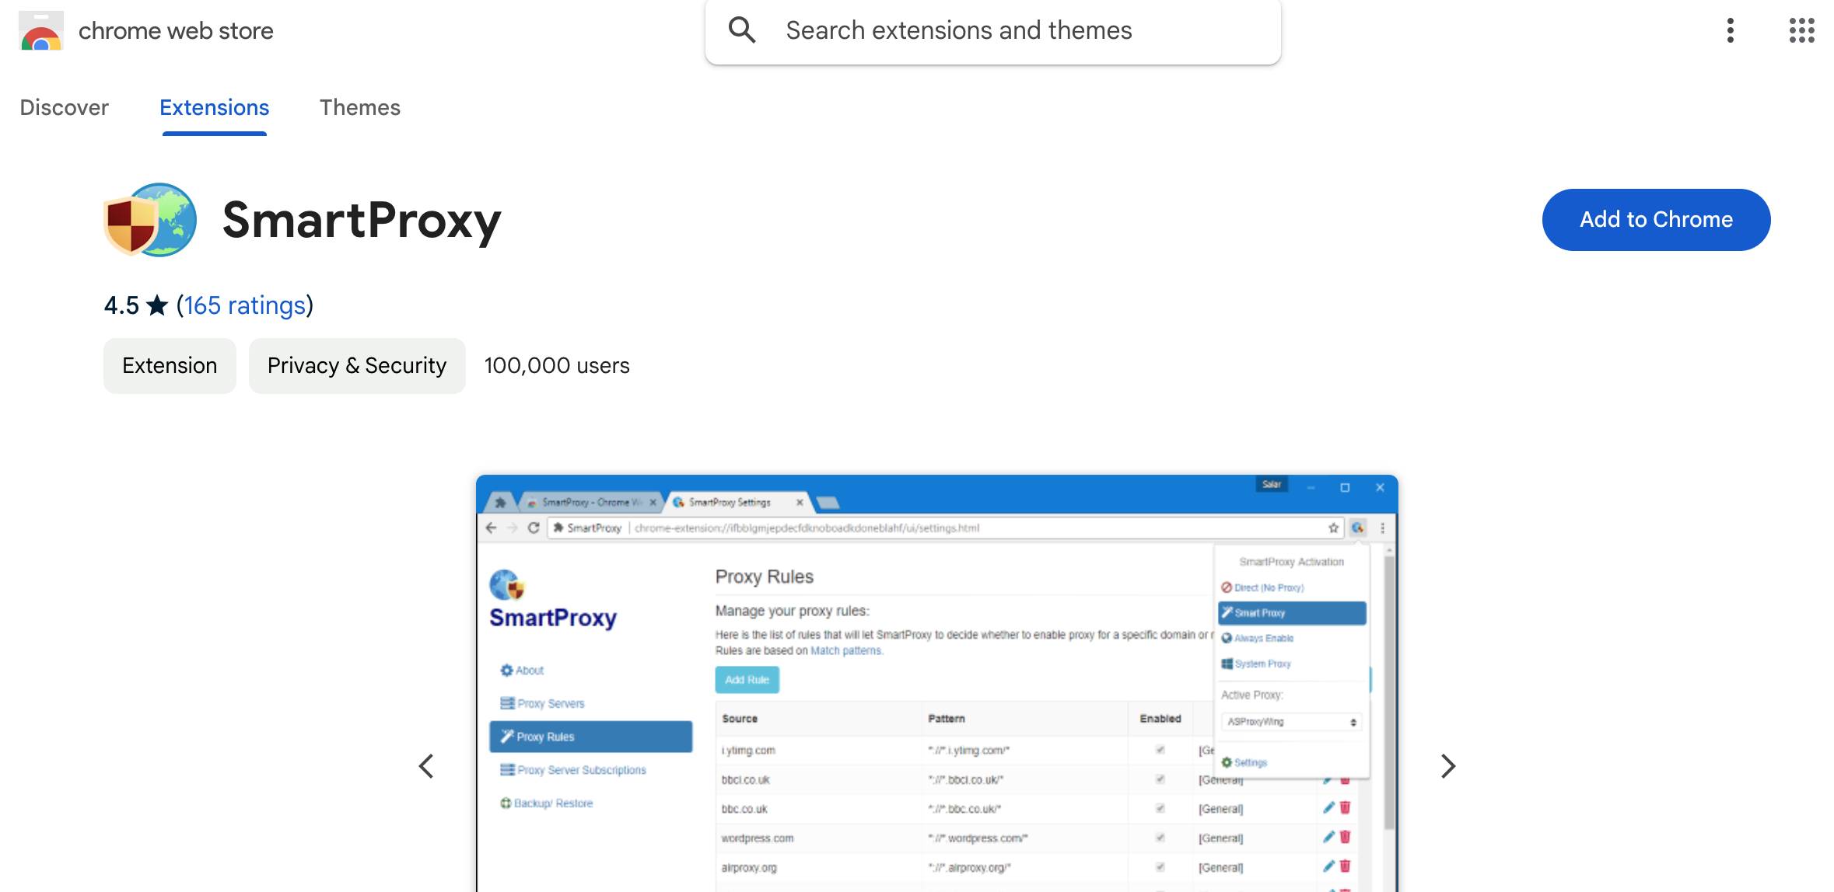The height and width of the screenshot is (892, 1834).
Task: Open the three-dot more options menu
Action: coord(1730,30)
